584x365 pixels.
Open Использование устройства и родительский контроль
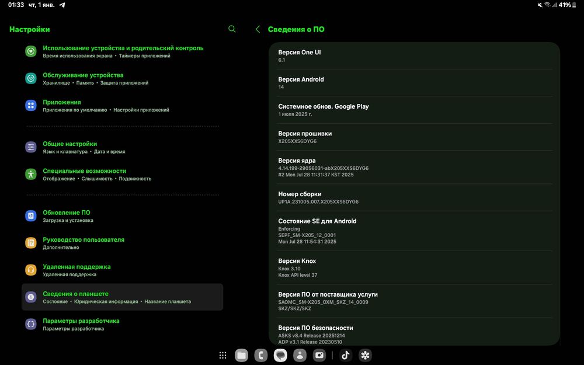(x=123, y=51)
